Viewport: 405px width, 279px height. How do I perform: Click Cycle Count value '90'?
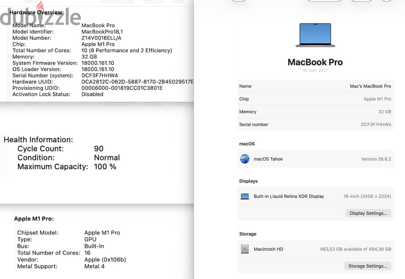[x=99, y=149]
